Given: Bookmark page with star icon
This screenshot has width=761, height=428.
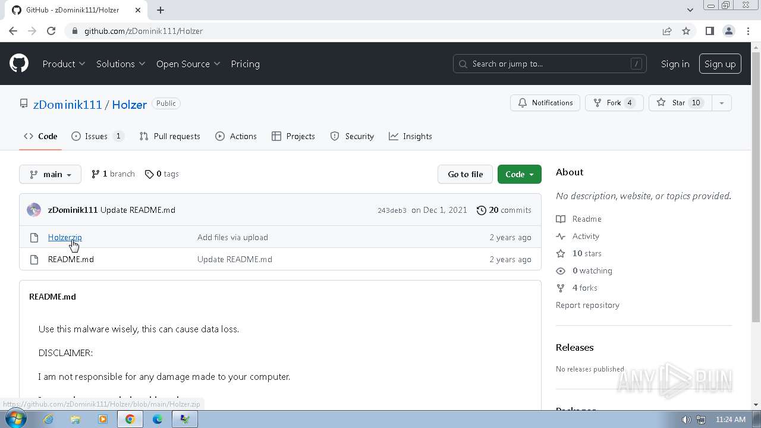Looking at the screenshot, I should click(x=686, y=31).
